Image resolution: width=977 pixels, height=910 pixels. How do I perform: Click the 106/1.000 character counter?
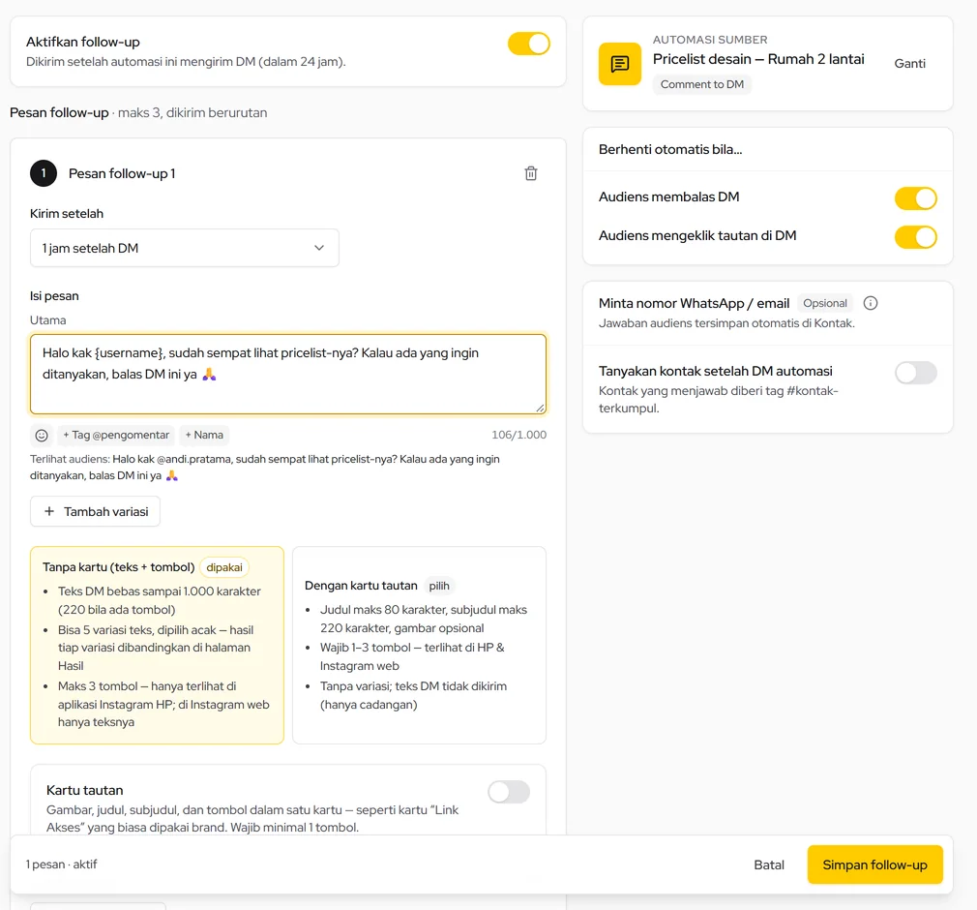[x=519, y=435]
